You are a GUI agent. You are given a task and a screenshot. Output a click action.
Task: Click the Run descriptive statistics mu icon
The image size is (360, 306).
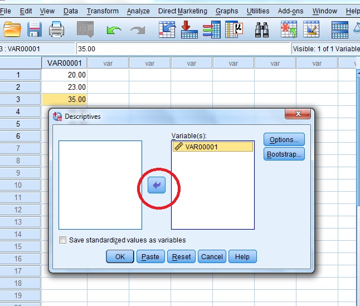pos(234,29)
